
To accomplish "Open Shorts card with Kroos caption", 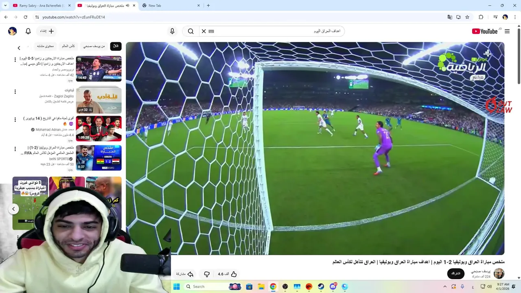I will click(30, 203).
